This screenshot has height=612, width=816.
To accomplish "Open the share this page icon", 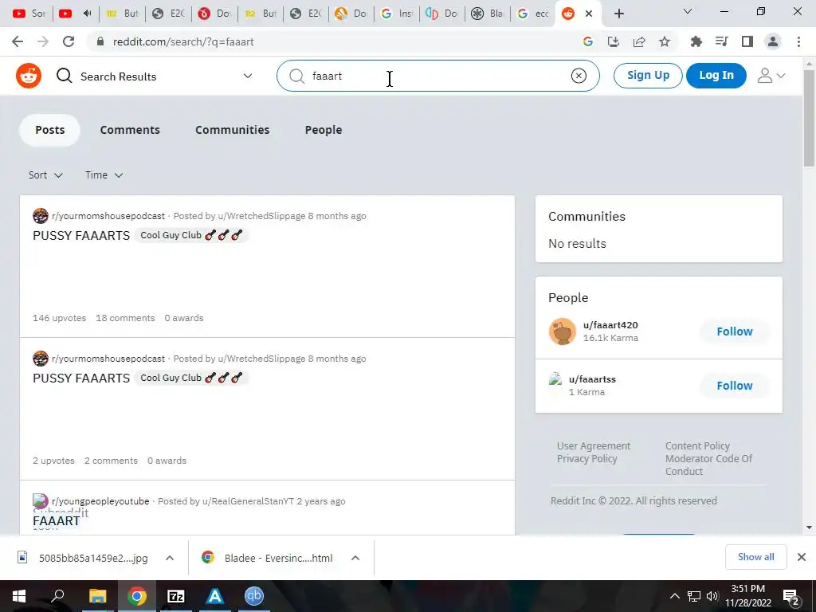I will click(x=639, y=41).
